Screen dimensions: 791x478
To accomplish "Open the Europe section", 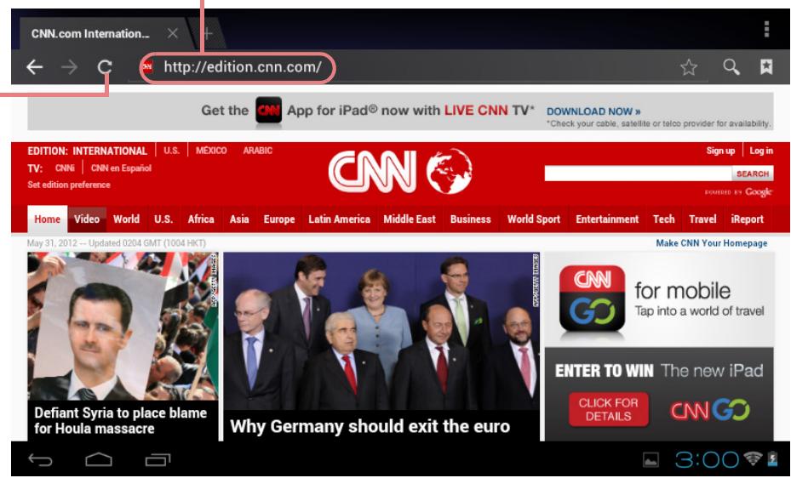I will pyautogui.click(x=279, y=219).
